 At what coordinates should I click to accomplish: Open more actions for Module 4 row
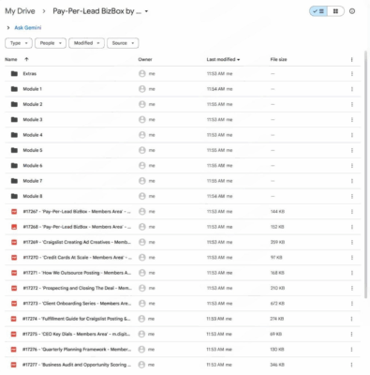click(x=352, y=135)
